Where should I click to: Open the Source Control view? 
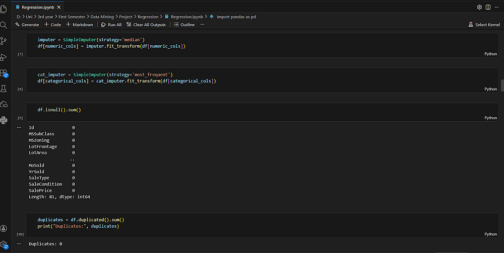point(4,41)
